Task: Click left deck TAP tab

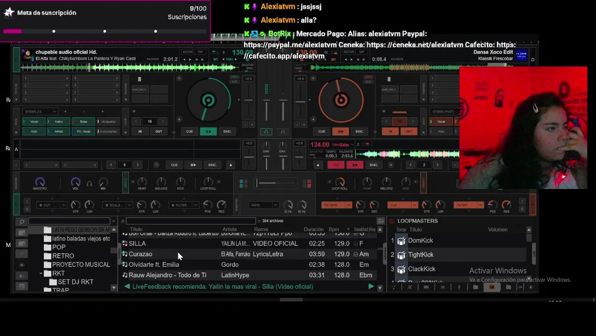Action: coord(201,52)
